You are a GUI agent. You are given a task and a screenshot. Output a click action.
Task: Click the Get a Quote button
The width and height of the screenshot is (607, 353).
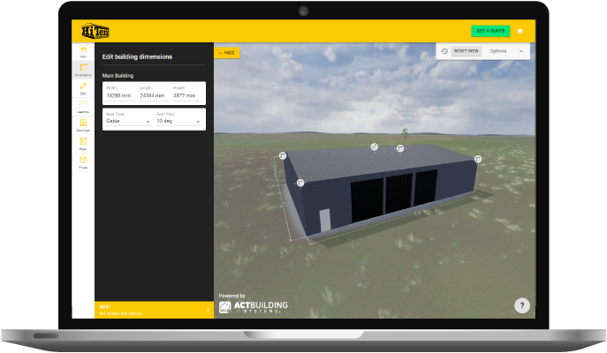click(490, 31)
